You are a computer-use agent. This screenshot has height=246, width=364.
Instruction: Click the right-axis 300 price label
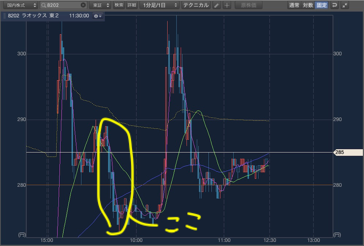pyautogui.click(x=337, y=54)
